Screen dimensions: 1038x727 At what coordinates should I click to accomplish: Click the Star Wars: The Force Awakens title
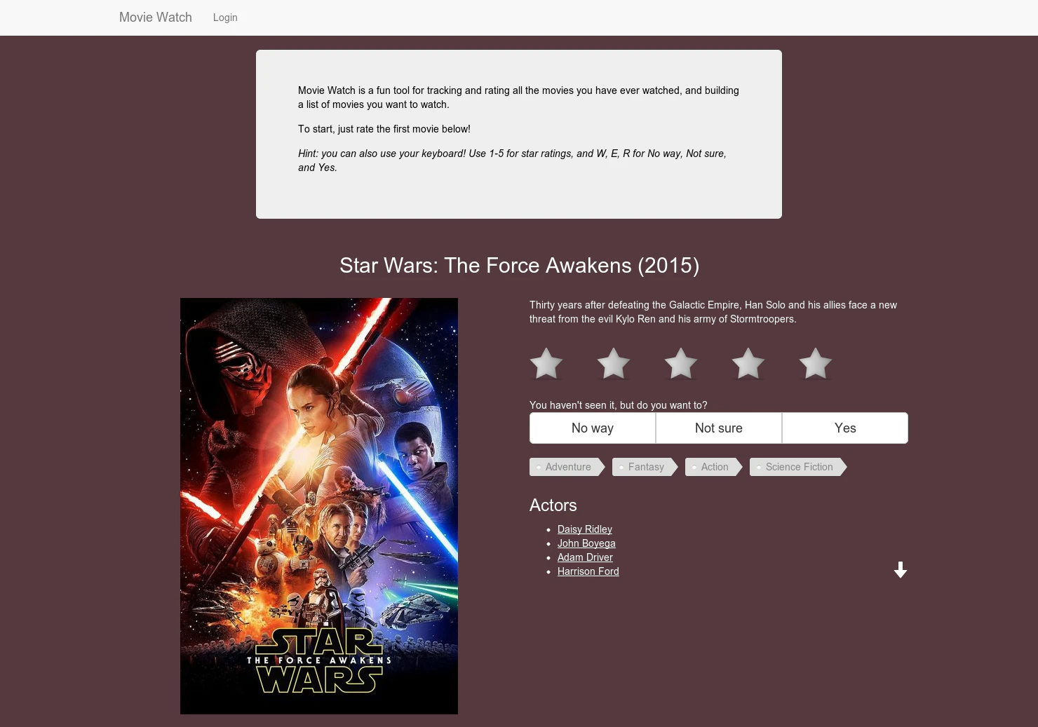coord(519,266)
